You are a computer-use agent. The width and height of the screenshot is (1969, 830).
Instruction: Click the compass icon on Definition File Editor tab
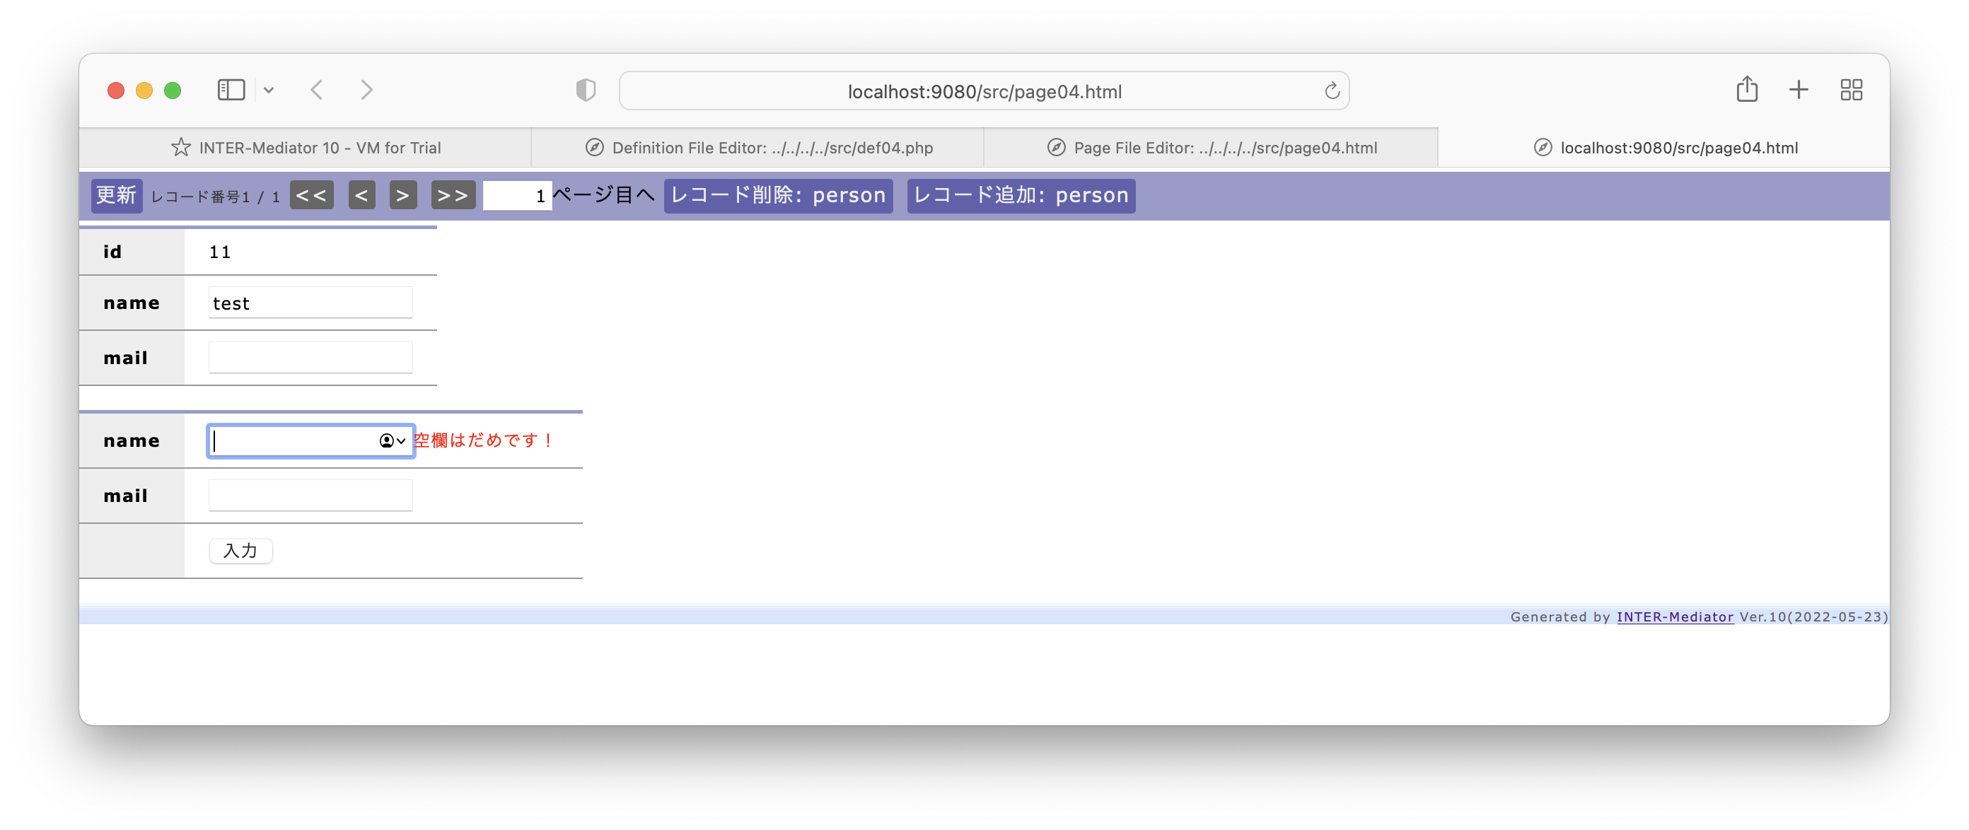[594, 148]
